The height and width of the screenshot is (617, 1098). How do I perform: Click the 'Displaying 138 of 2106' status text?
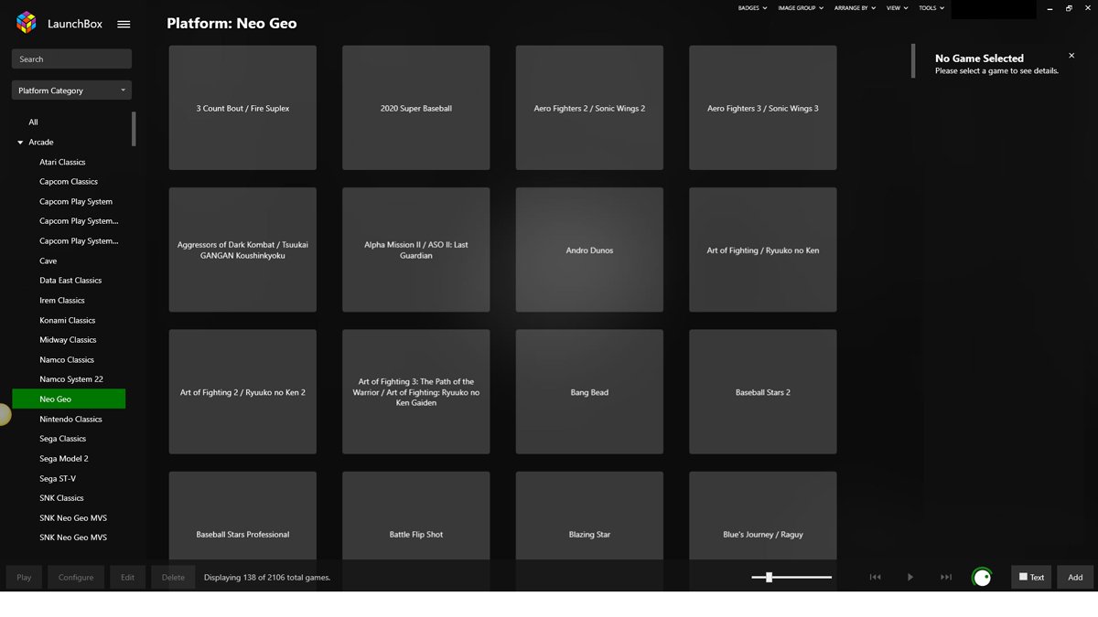click(267, 578)
